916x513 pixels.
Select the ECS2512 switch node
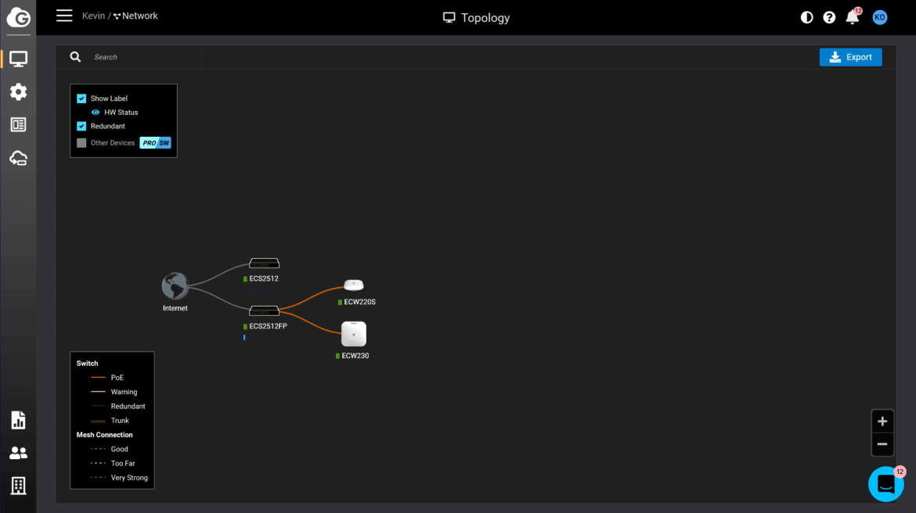(x=264, y=264)
